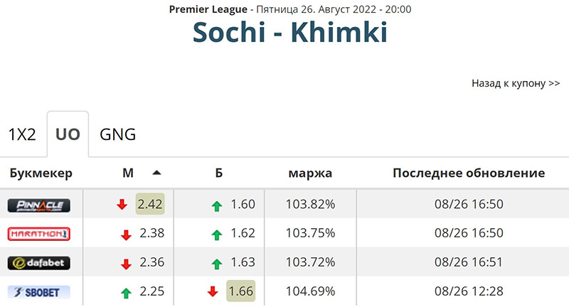
Task: Follow the Назад к купону link
Action: pyautogui.click(x=516, y=83)
